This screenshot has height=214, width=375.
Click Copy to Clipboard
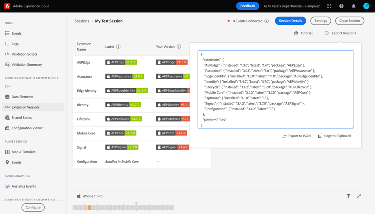click(x=334, y=136)
